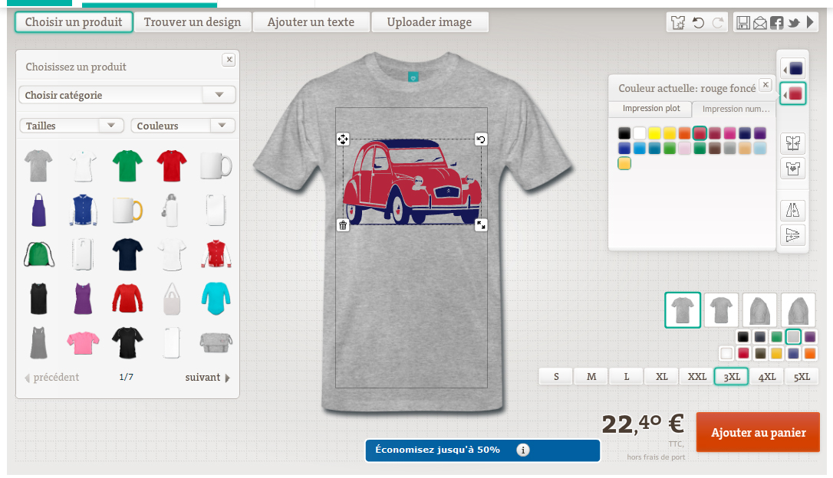Viewport: 833px width, 478px height.
Task: Click the rotate handle on the car design
Action: 481,139
